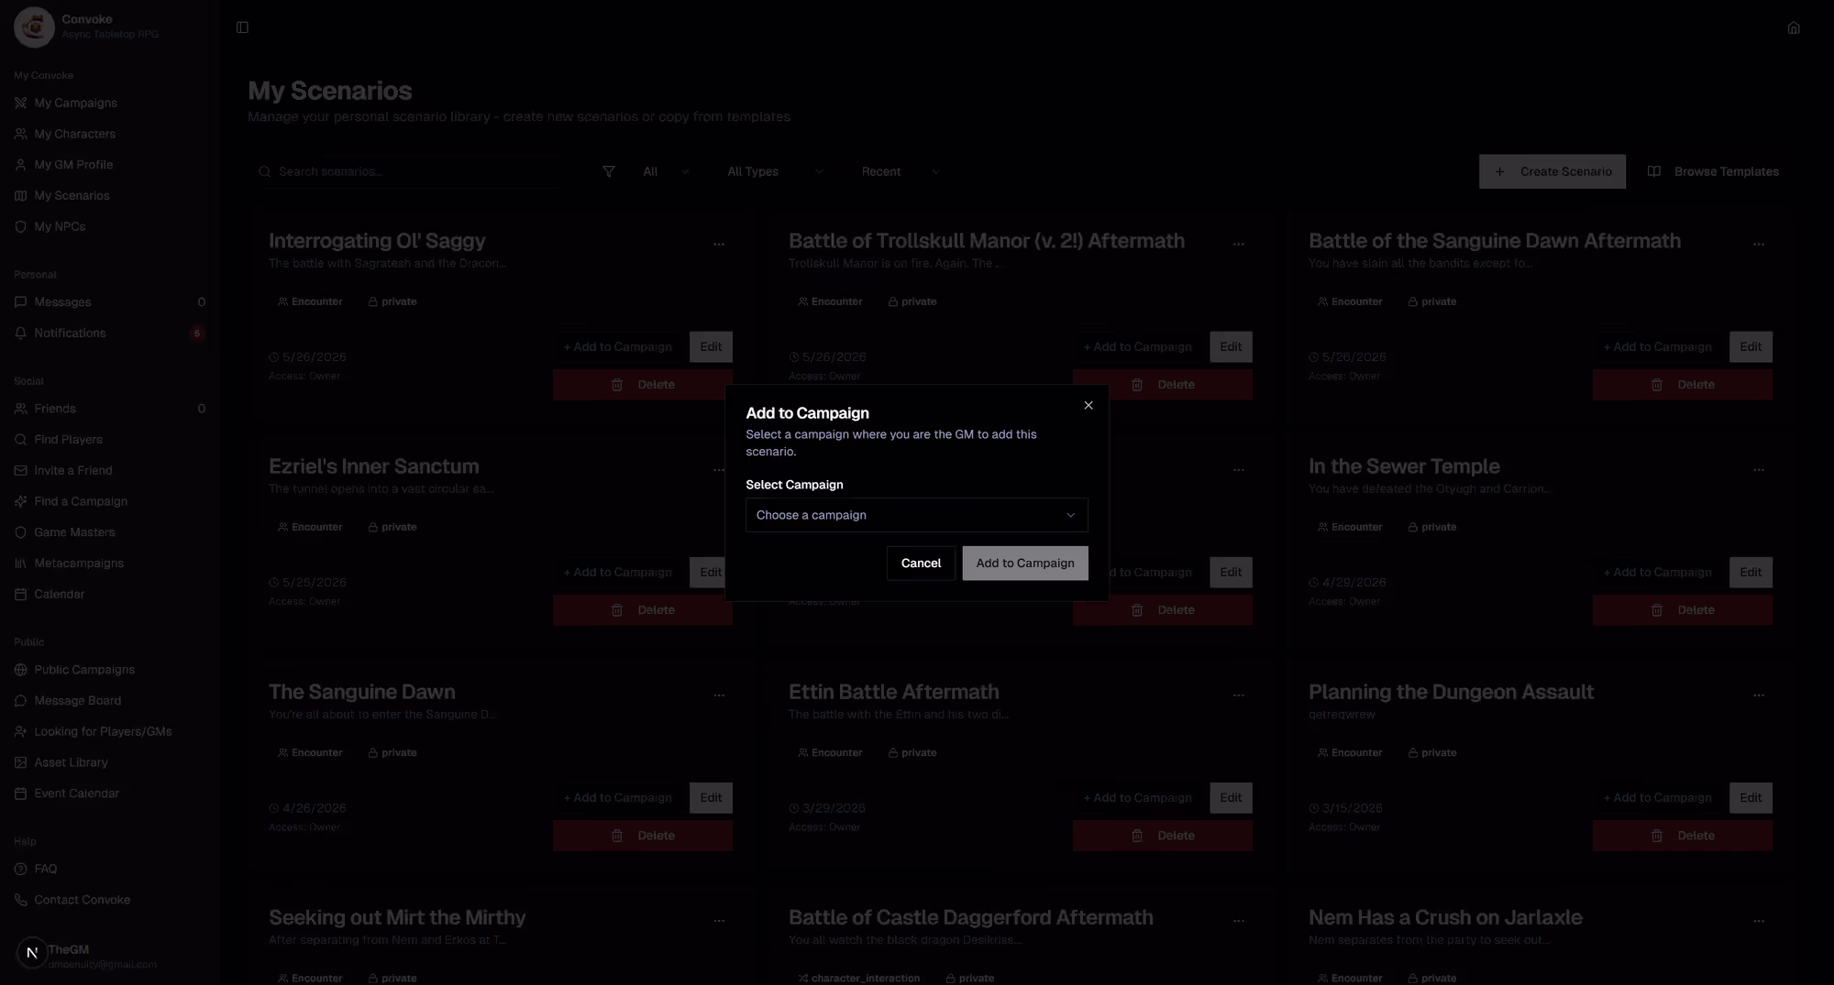Viewport: 1834px width, 985px height.
Task: Click the Friends icon in sidebar
Action: [x=21, y=409]
